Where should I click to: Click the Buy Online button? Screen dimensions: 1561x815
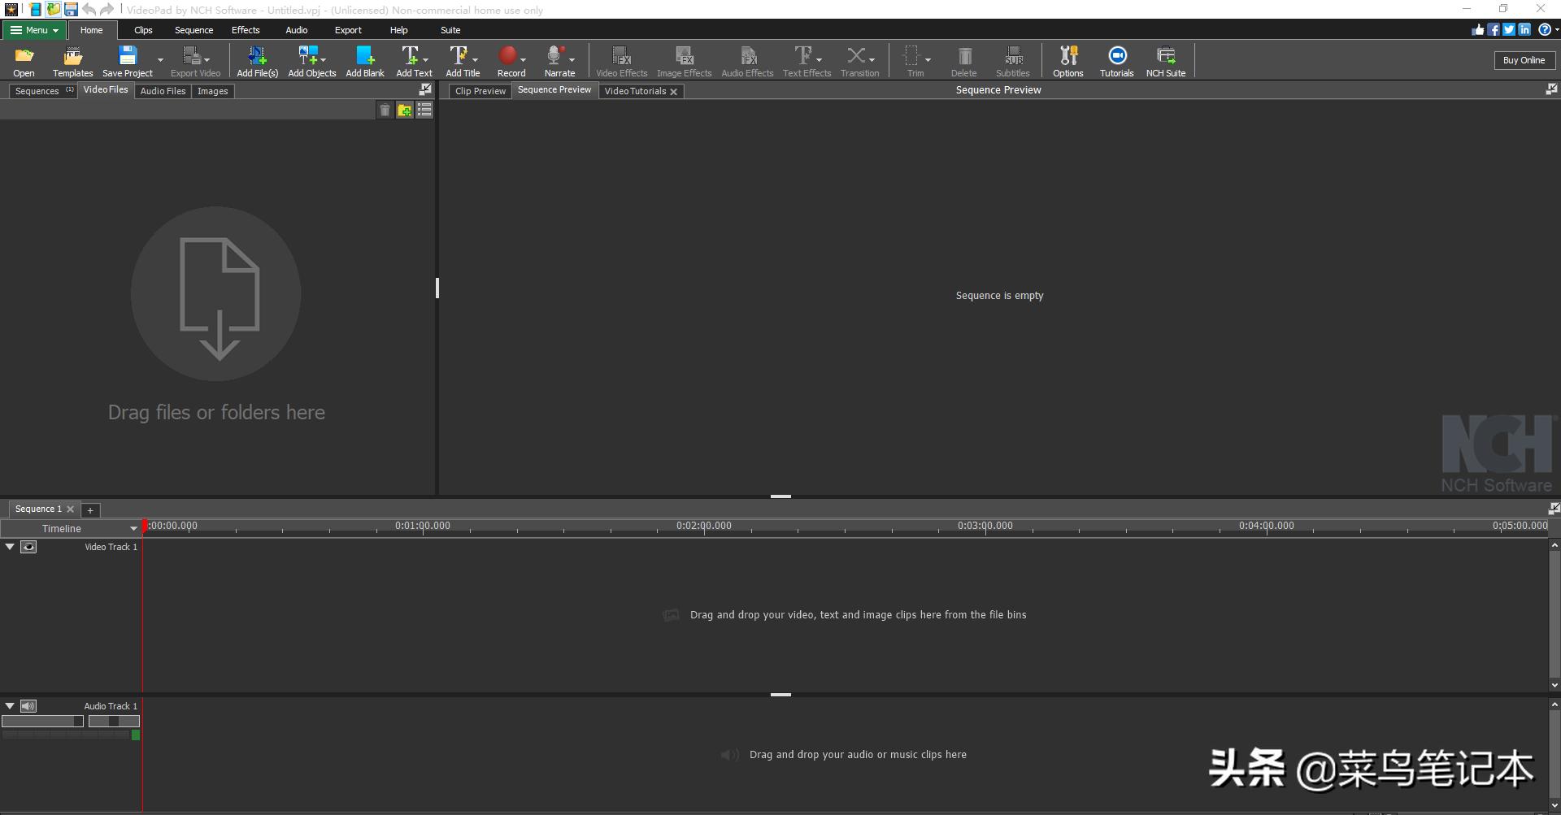click(x=1524, y=60)
